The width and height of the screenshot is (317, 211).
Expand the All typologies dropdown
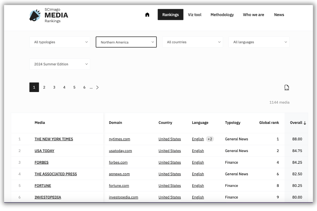[60, 42]
